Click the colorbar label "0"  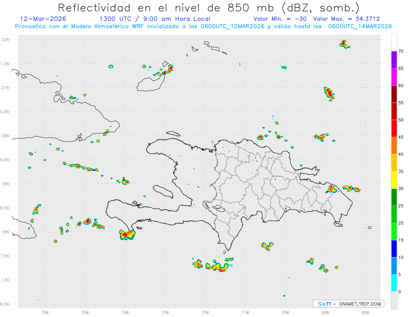[399, 292]
